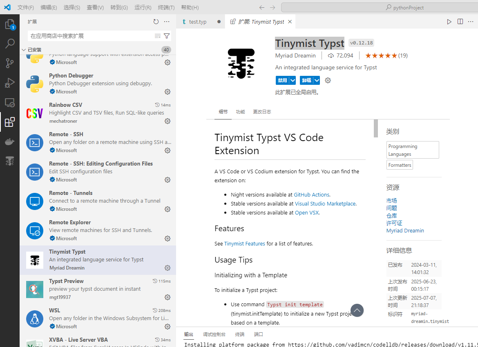Open Docker view in activity bar
478x347 pixels.
(x=10, y=141)
